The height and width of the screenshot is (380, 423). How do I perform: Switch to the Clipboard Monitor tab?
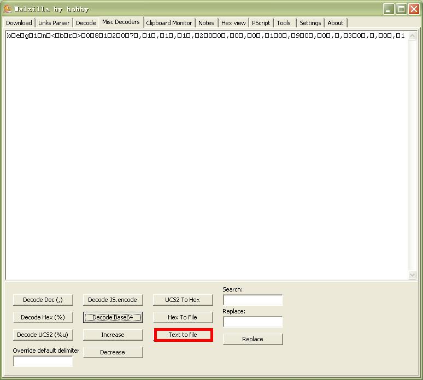click(169, 23)
